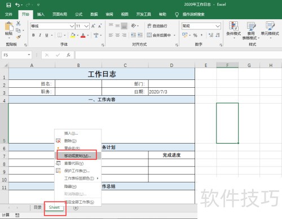The width and height of the screenshot is (282, 219).
Task: Open underline style dropdown arrow
Action: click(52, 35)
